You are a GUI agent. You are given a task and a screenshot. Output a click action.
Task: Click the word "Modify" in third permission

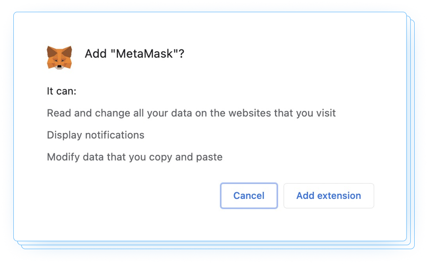coord(63,157)
